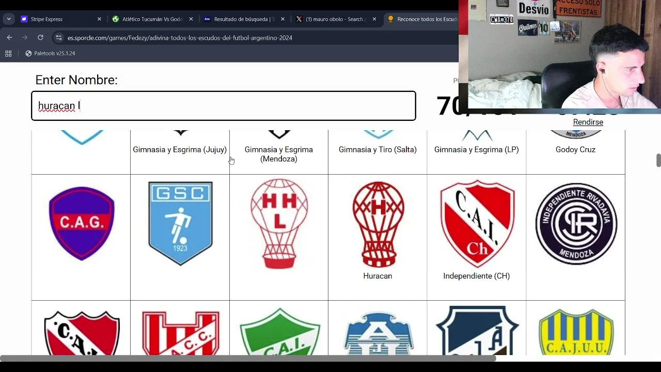Click the browser forward arrow
Image resolution: width=661 pixels, height=372 pixels.
(25, 38)
